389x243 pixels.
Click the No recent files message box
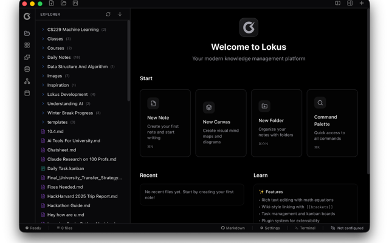tap(192, 194)
